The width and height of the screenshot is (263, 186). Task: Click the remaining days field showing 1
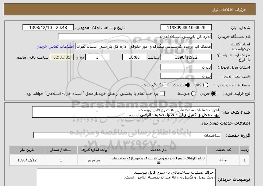pyautogui.click(x=97, y=57)
